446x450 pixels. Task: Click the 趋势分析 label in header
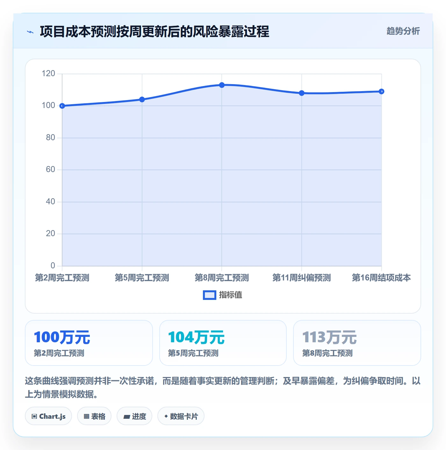pos(403,31)
